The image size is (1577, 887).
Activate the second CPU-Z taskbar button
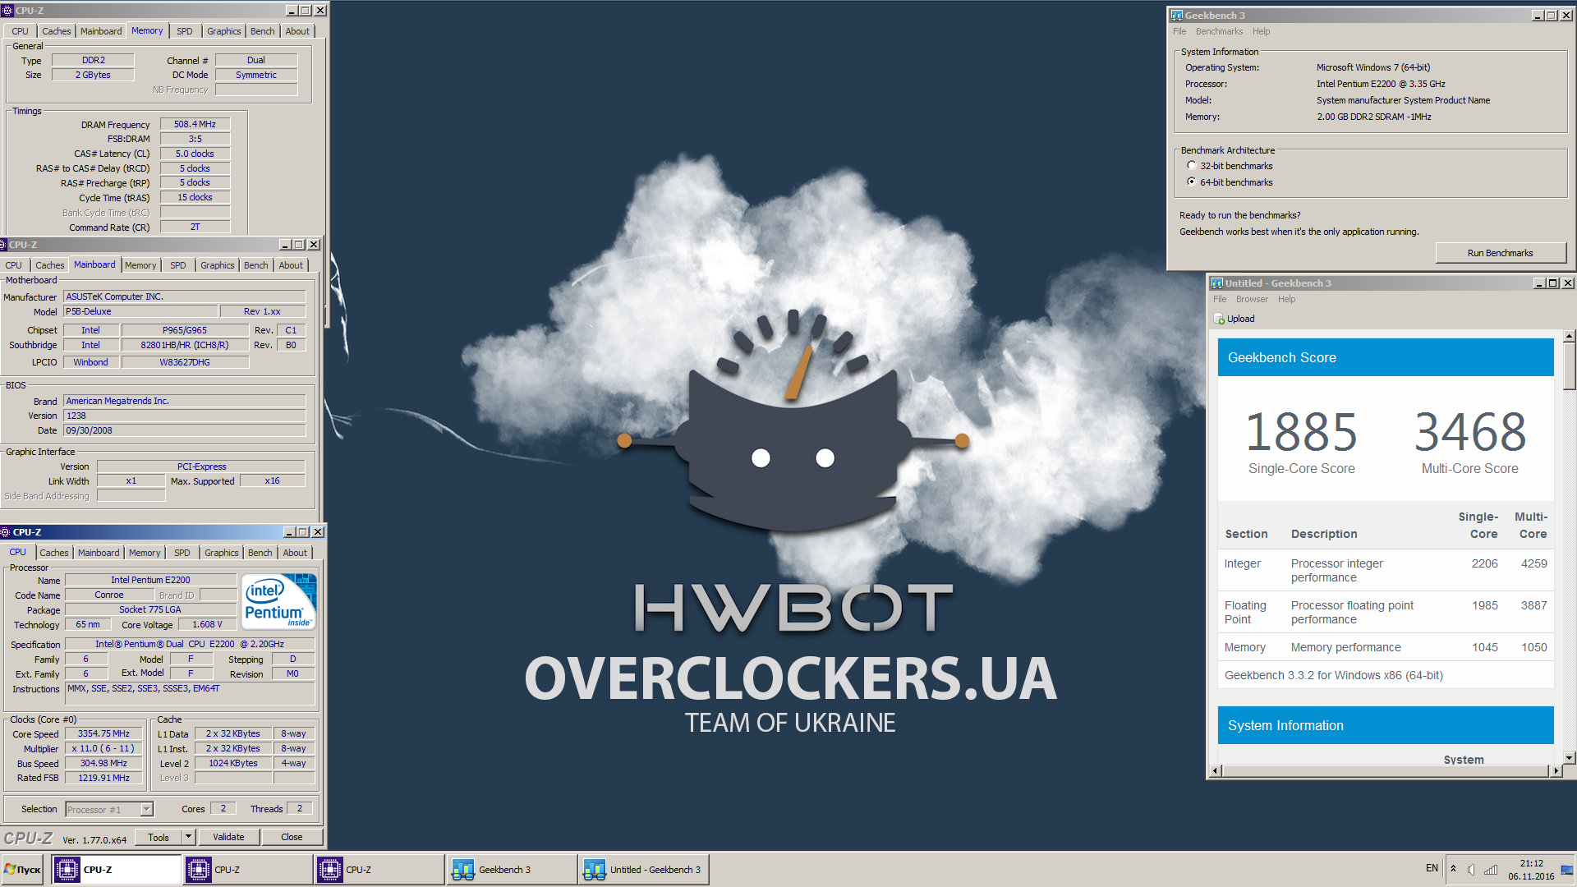click(247, 869)
